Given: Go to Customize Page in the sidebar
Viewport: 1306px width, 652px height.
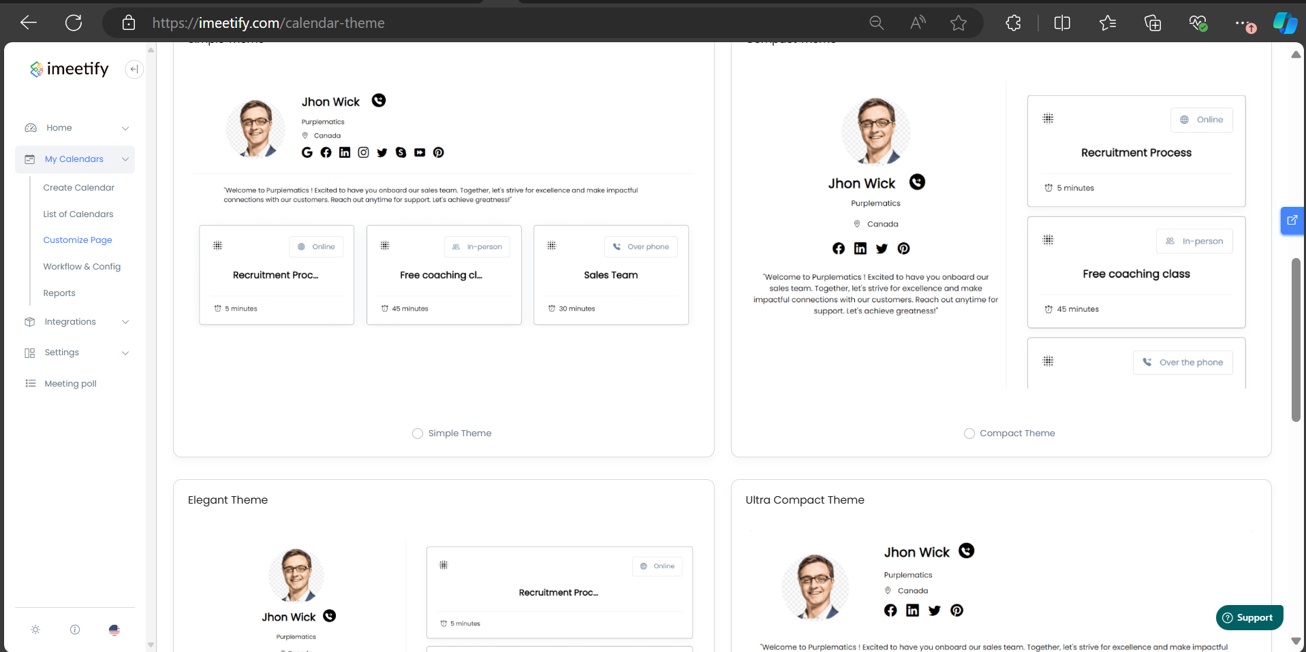Looking at the screenshot, I should coord(78,240).
